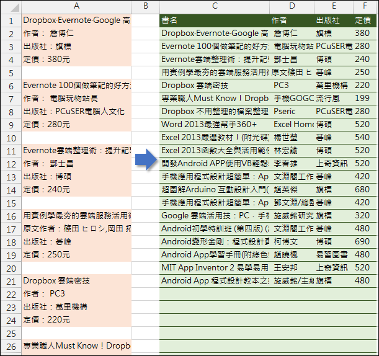Click author cell 楊世瑩
This screenshot has height=356, width=379.
coord(292,138)
